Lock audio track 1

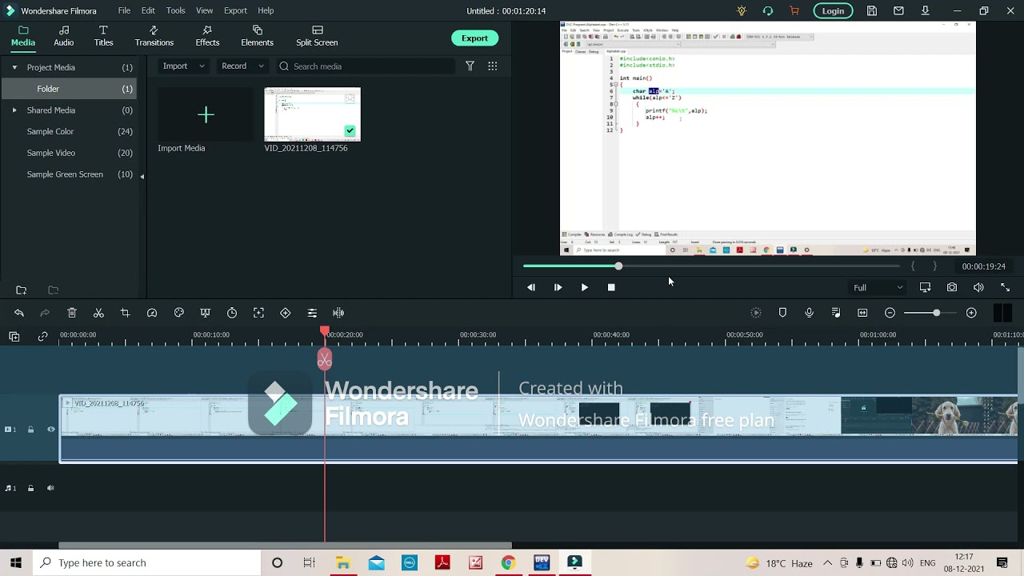[x=30, y=488]
